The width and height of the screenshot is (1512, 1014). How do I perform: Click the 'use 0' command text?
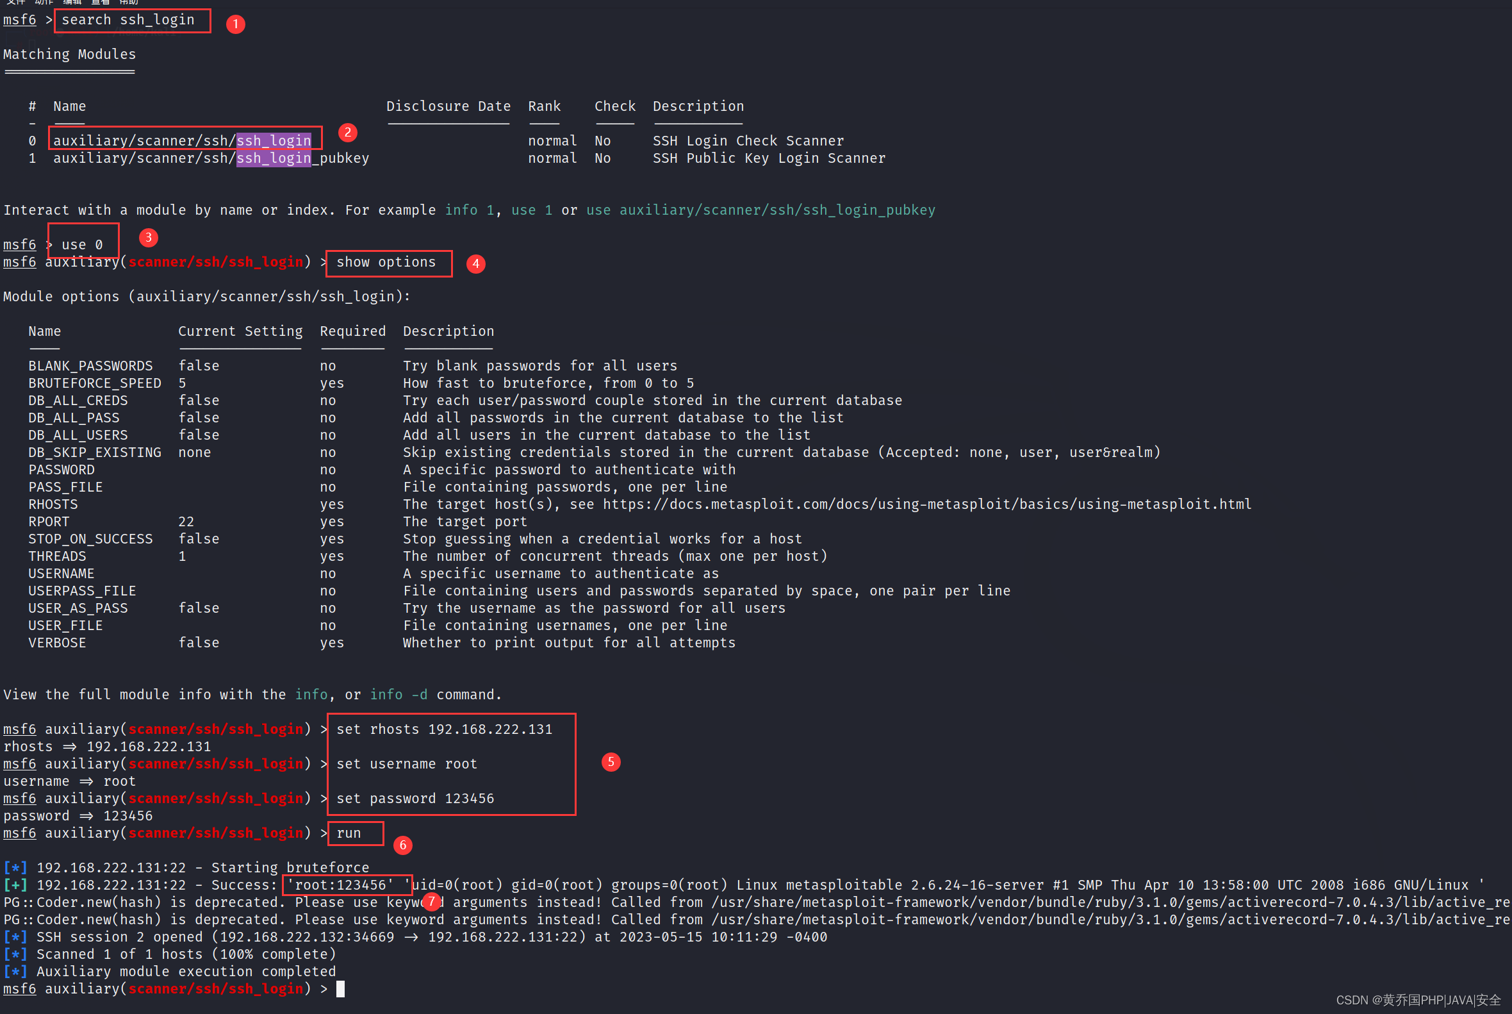(x=82, y=245)
